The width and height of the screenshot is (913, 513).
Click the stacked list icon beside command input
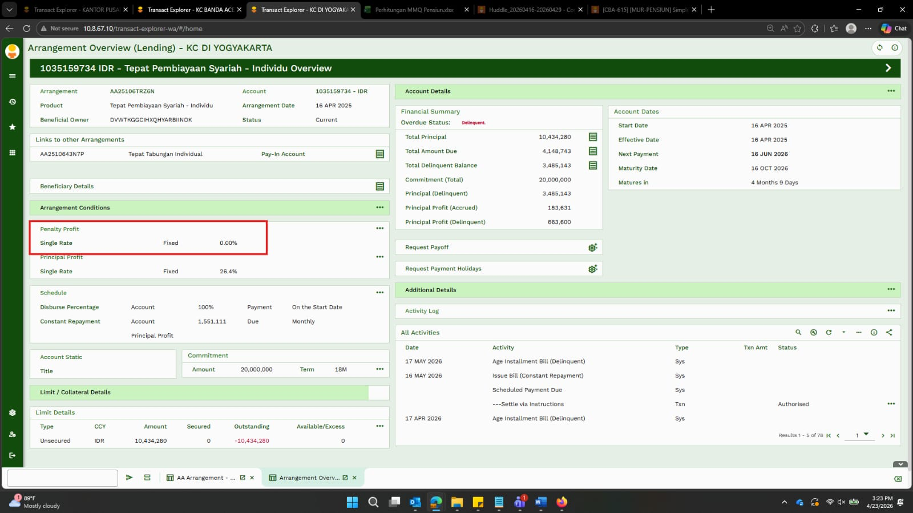point(147,478)
